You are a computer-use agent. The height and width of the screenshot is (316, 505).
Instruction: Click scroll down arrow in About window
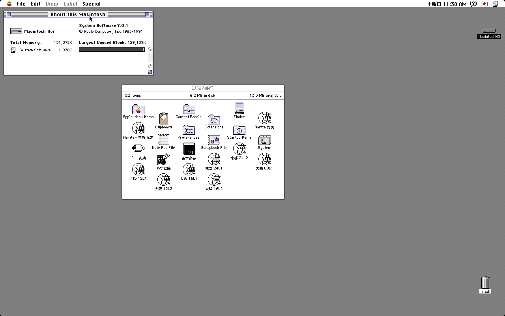pyautogui.click(x=150, y=66)
